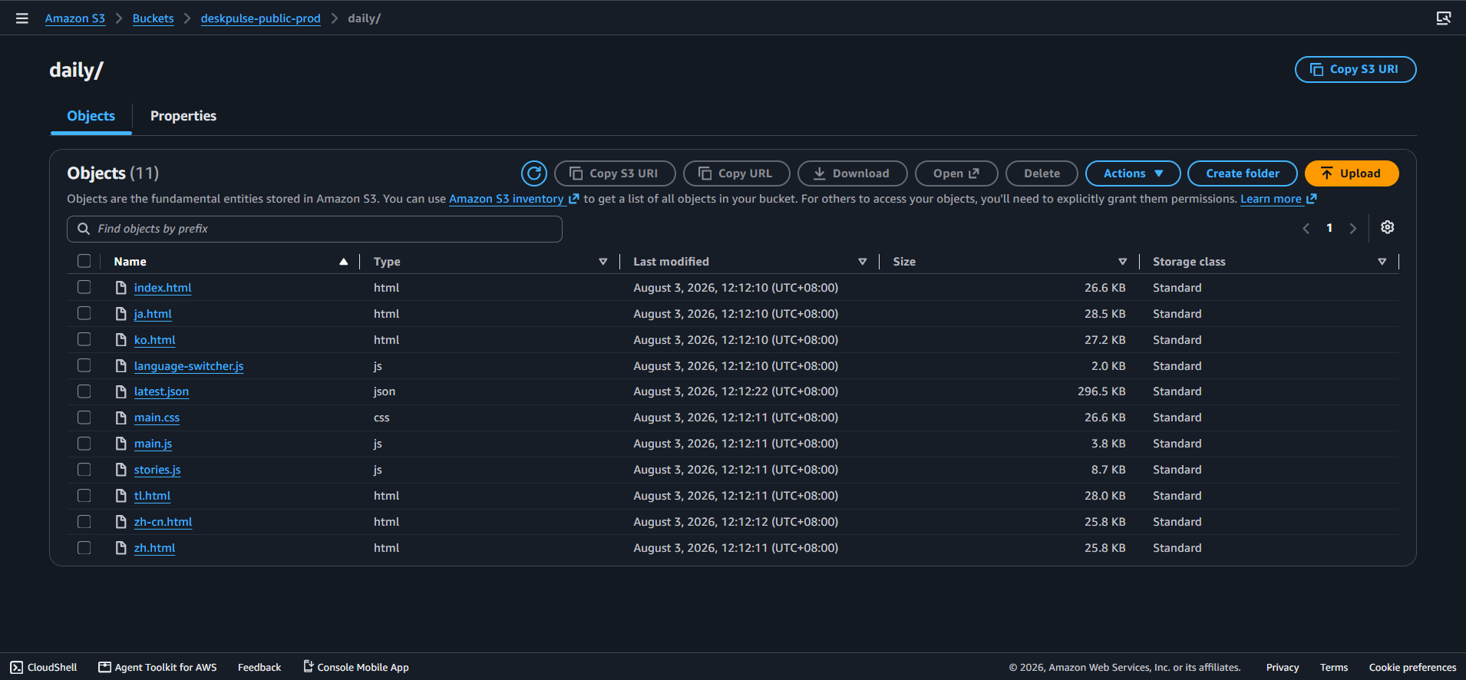Click the orange Upload button

click(1352, 173)
